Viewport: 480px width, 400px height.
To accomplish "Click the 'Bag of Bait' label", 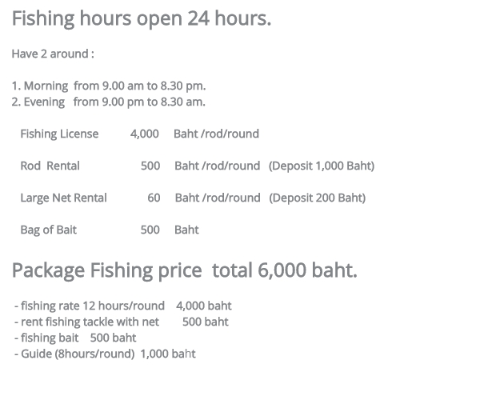I will pos(48,230).
